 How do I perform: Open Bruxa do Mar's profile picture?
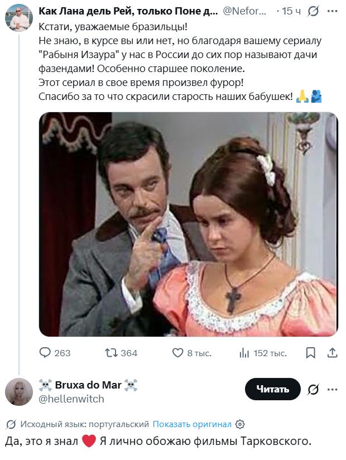[19, 391]
